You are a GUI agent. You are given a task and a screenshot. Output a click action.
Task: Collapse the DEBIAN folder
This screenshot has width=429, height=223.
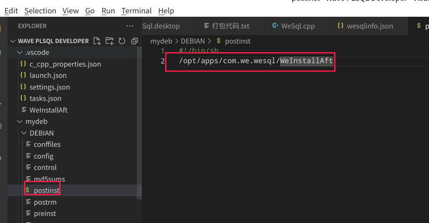(x=24, y=133)
